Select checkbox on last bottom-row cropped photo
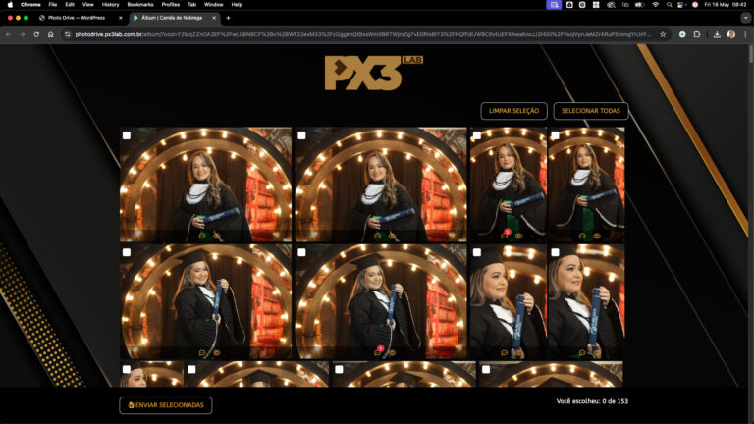 pyautogui.click(x=486, y=369)
